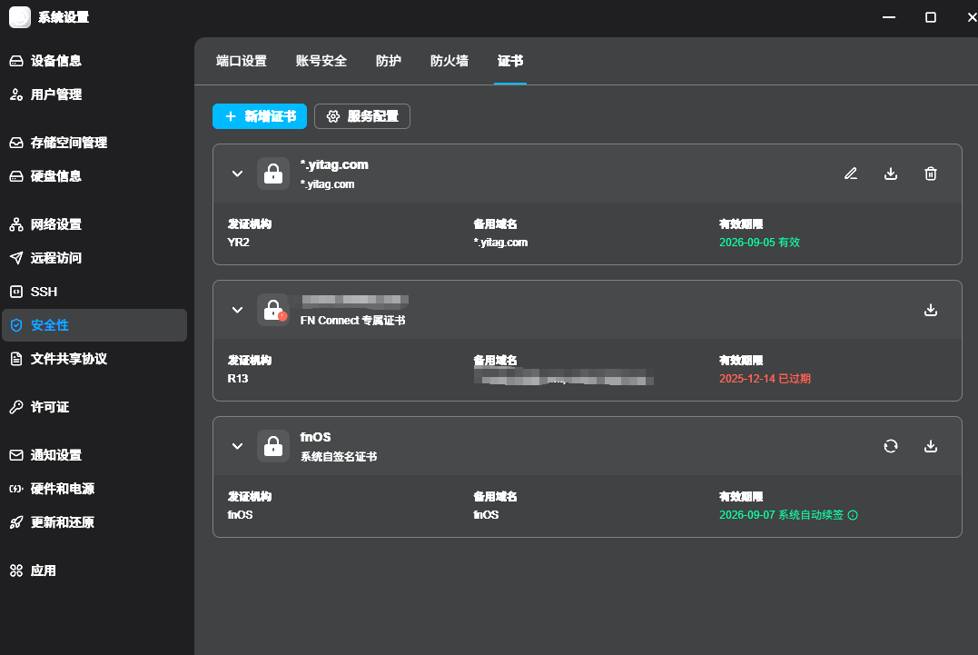Collapse the fnOS certificate details
The image size is (978, 655).
[x=237, y=446]
